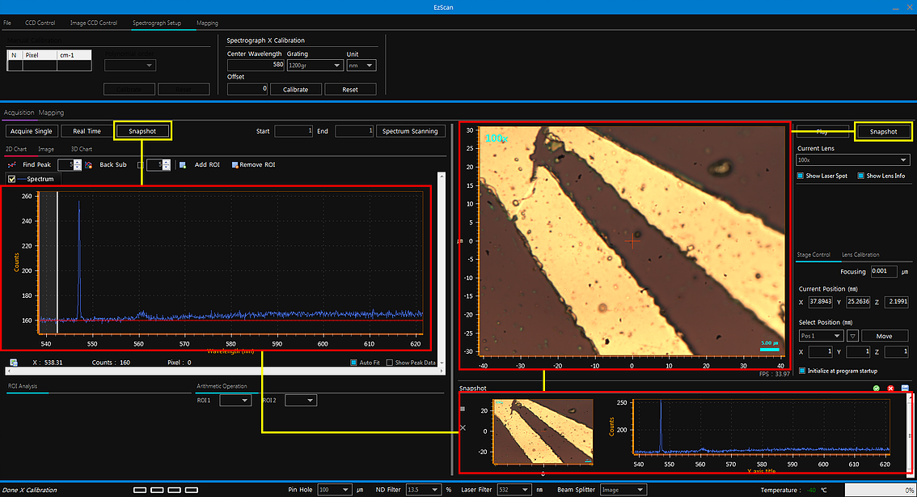Toggle Show Laser Spot checkbox

tap(800, 176)
